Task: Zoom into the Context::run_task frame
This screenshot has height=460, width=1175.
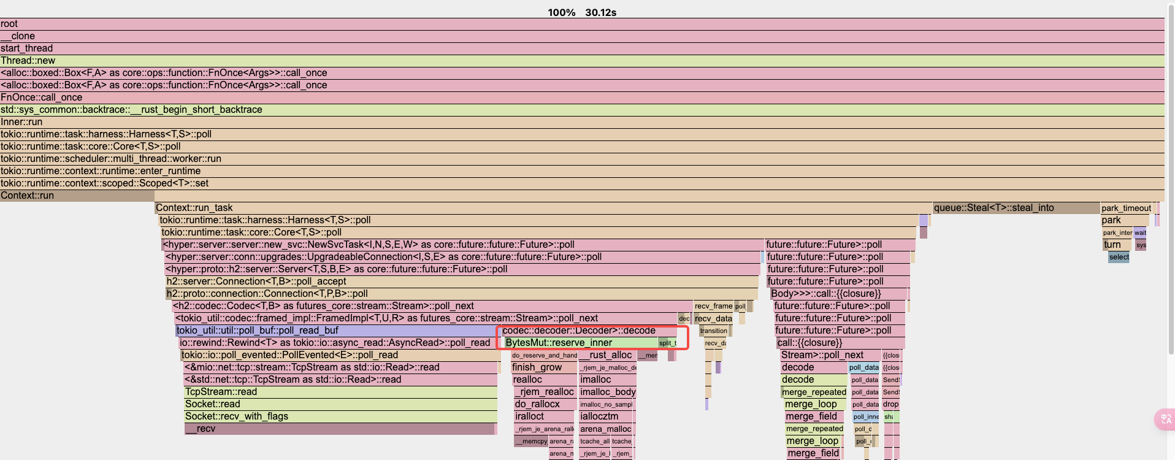Action: coord(543,208)
